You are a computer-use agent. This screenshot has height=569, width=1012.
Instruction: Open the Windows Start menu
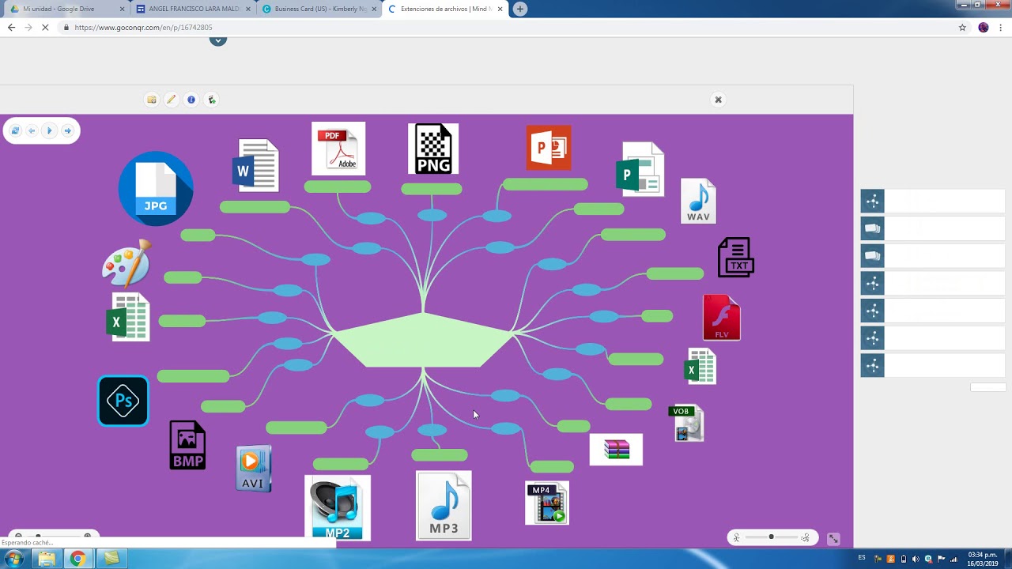click(x=13, y=559)
